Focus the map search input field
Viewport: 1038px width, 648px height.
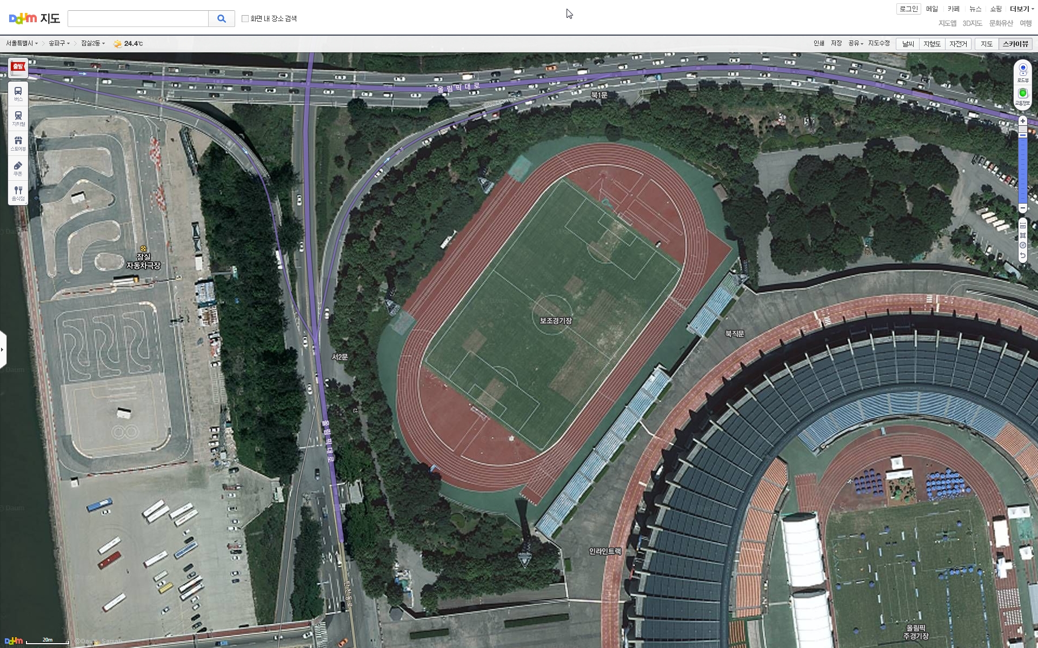click(x=138, y=18)
